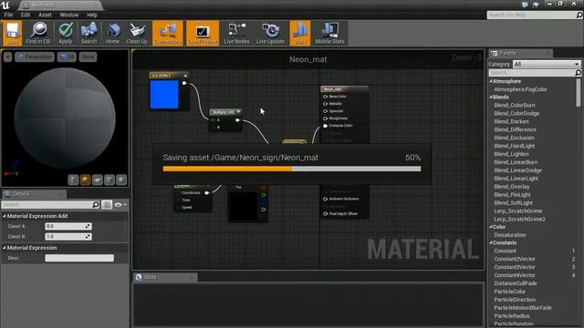584x328 pixels.
Task: Collapse the Material Expression Add section
Action: pos(5,216)
